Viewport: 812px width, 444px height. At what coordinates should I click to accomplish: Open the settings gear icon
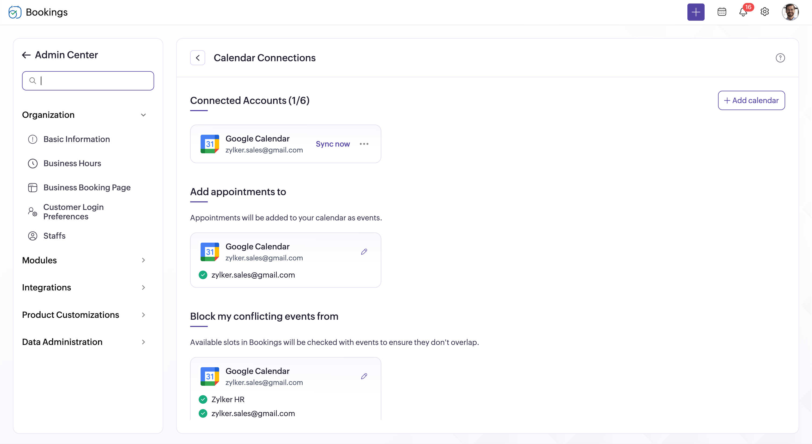tap(764, 12)
